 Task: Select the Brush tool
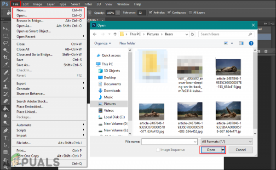6,79
